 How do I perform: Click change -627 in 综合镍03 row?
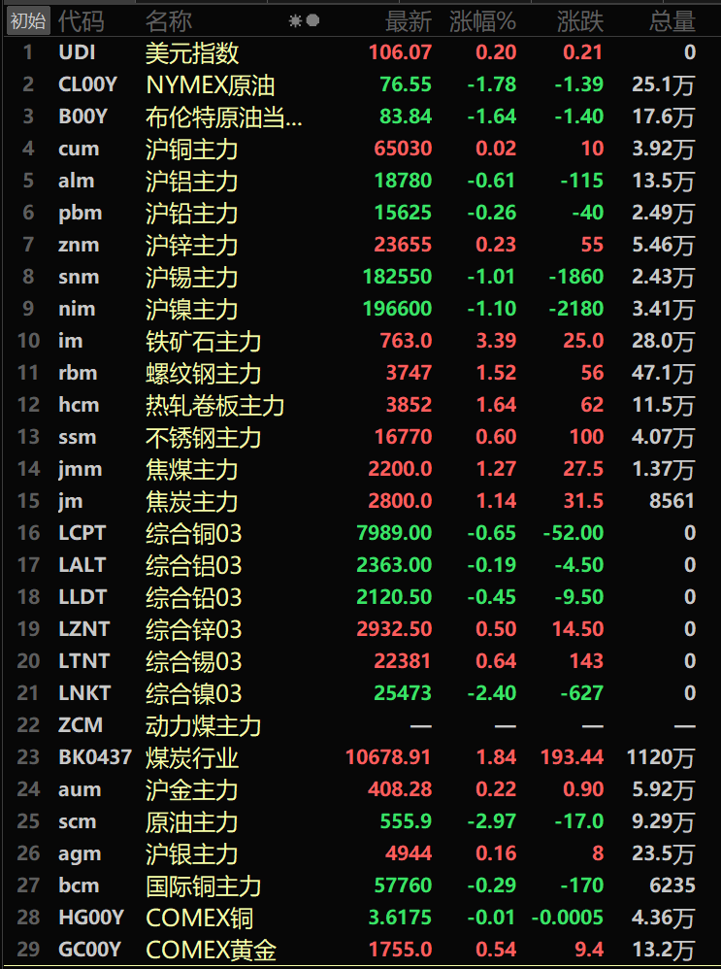(x=581, y=692)
